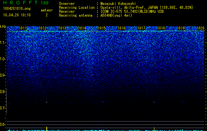This screenshot has height=131, width=207.
Task: Click the 1.0 kHz axis label
Action: (x=3, y=59)
